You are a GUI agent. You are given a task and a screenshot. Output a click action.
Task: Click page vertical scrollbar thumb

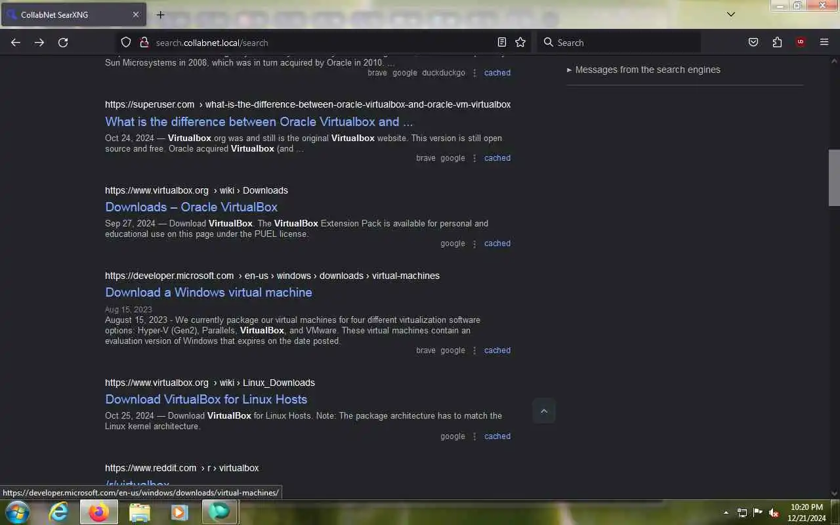pyautogui.click(x=834, y=177)
